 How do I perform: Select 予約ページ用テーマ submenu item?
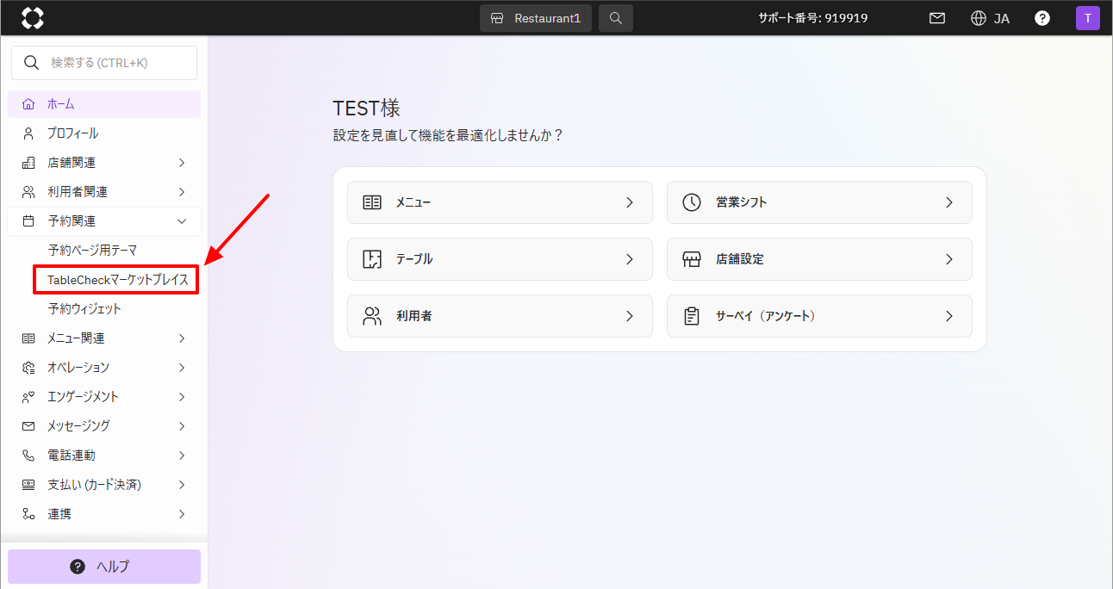click(x=92, y=251)
